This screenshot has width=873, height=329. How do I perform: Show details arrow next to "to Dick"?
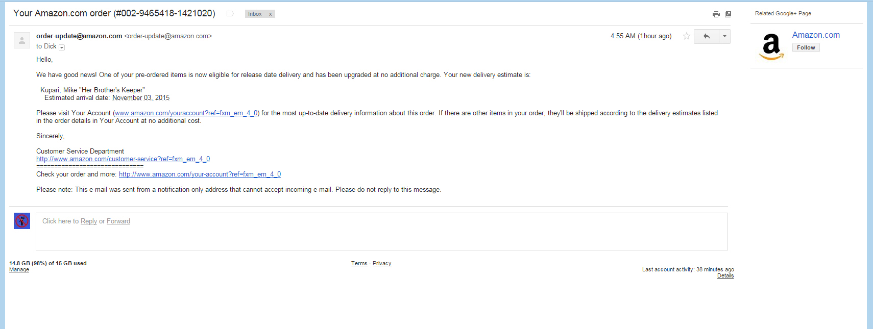click(62, 47)
